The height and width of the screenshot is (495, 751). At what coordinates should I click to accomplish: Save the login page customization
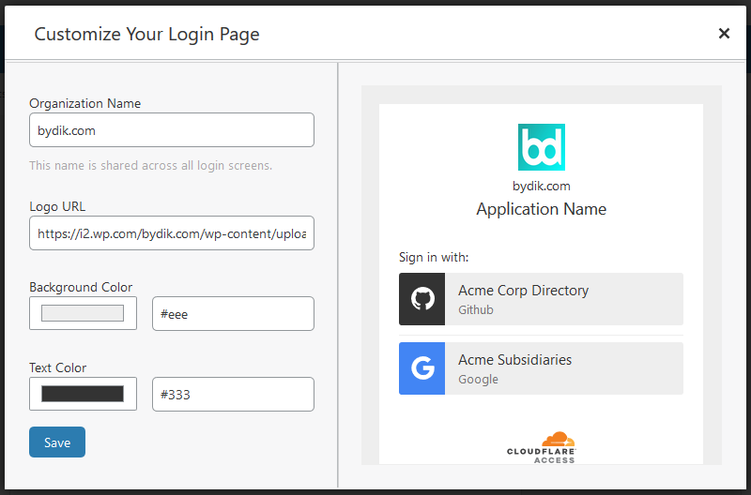click(57, 442)
